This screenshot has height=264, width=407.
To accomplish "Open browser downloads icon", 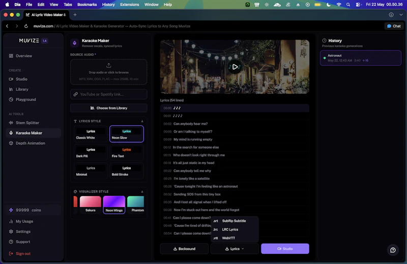I will pos(391,15).
